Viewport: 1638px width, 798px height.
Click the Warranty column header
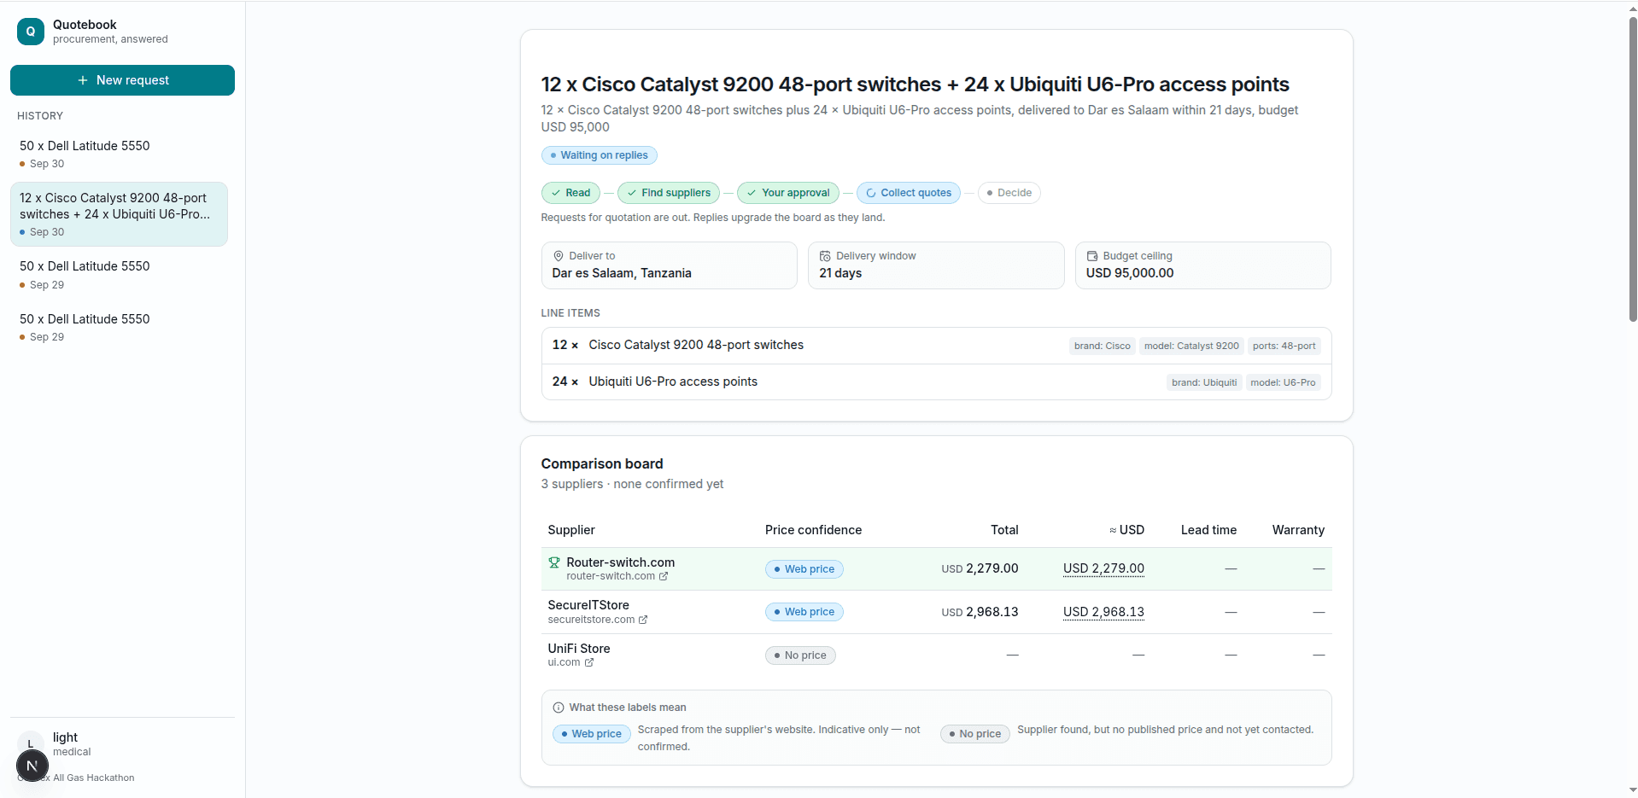pos(1298,530)
